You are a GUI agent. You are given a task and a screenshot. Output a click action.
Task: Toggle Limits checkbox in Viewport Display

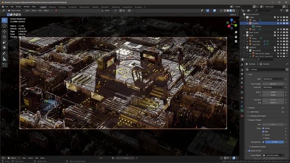point(263,128)
